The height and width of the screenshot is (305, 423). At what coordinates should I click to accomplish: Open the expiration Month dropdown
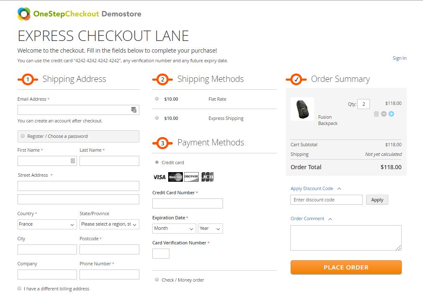click(174, 229)
